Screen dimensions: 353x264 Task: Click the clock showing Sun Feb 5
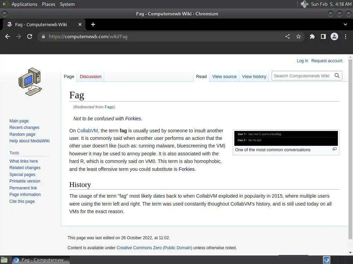point(331,4)
